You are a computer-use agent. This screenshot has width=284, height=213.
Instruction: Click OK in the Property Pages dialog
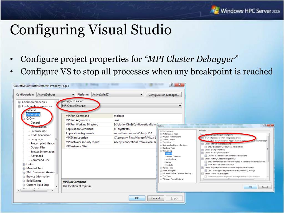click(137, 198)
